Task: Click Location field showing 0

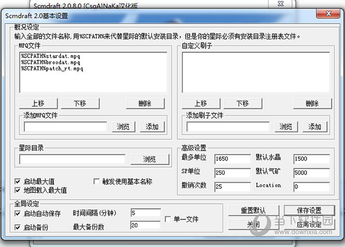Action: click(312, 187)
